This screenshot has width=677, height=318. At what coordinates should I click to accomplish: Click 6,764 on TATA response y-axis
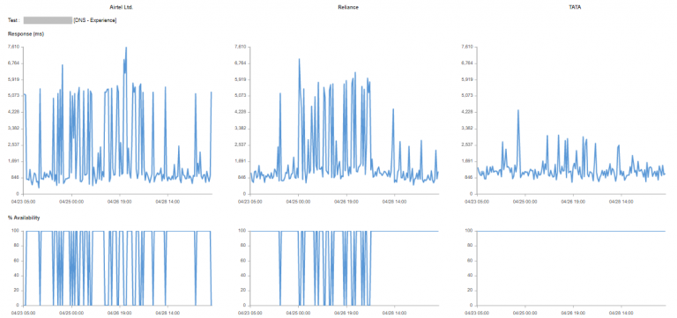[x=466, y=63]
